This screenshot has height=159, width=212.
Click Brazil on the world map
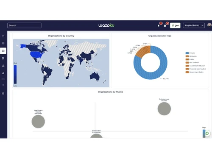[48, 70]
